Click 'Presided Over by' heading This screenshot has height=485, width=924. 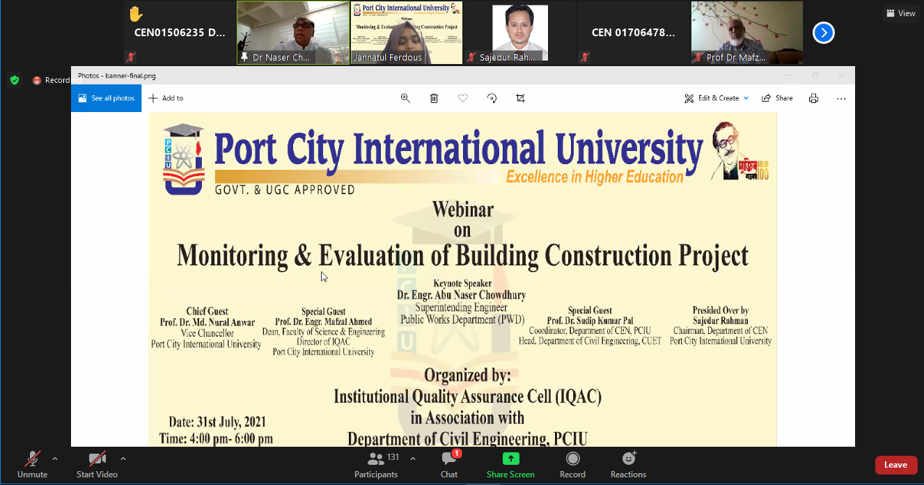coord(721,310)
